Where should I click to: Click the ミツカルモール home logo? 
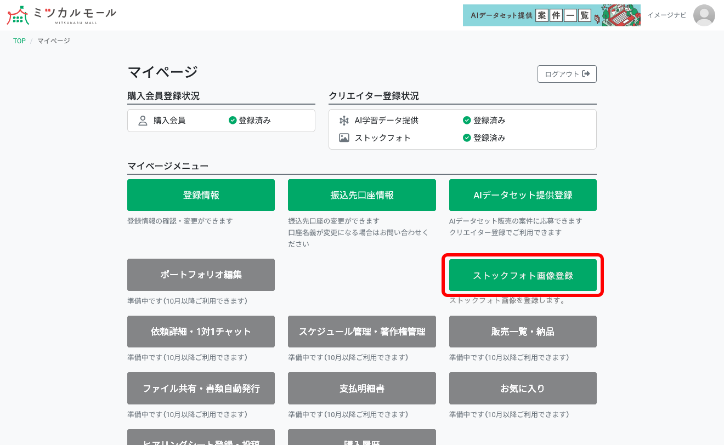(60, 15)
